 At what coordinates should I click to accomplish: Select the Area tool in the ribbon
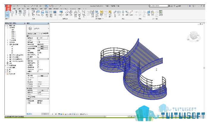click(x=101, y=13)
